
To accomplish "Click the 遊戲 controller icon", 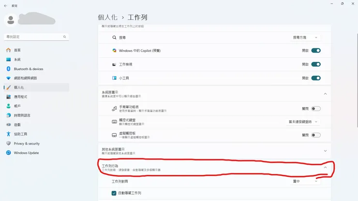I will [x=8, y=125].
